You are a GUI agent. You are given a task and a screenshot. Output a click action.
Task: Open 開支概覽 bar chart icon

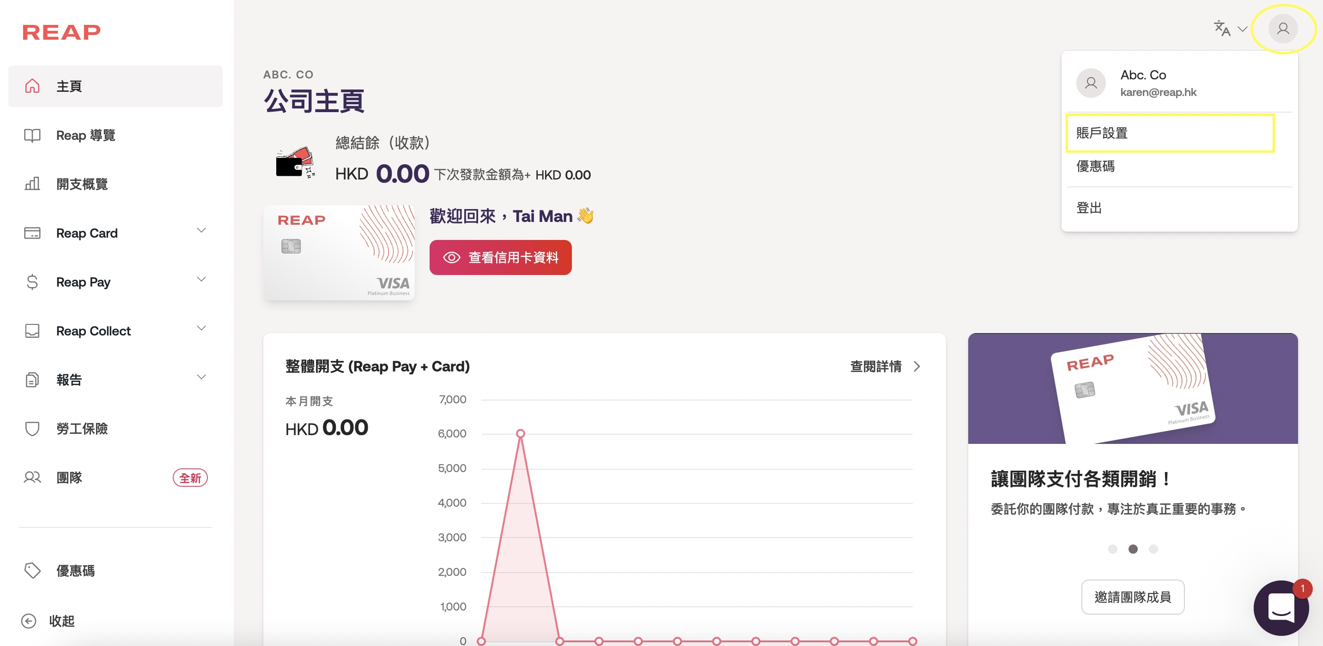pos(32,184)
